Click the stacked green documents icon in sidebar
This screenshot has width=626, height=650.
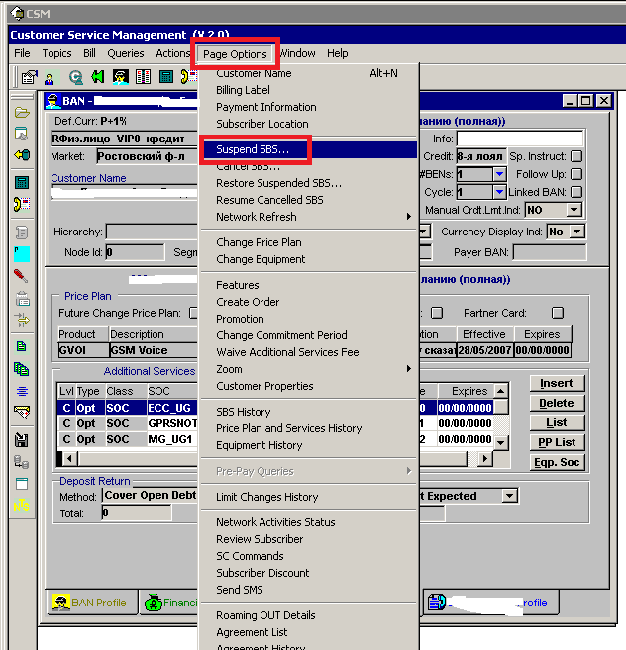click(21, 368)
